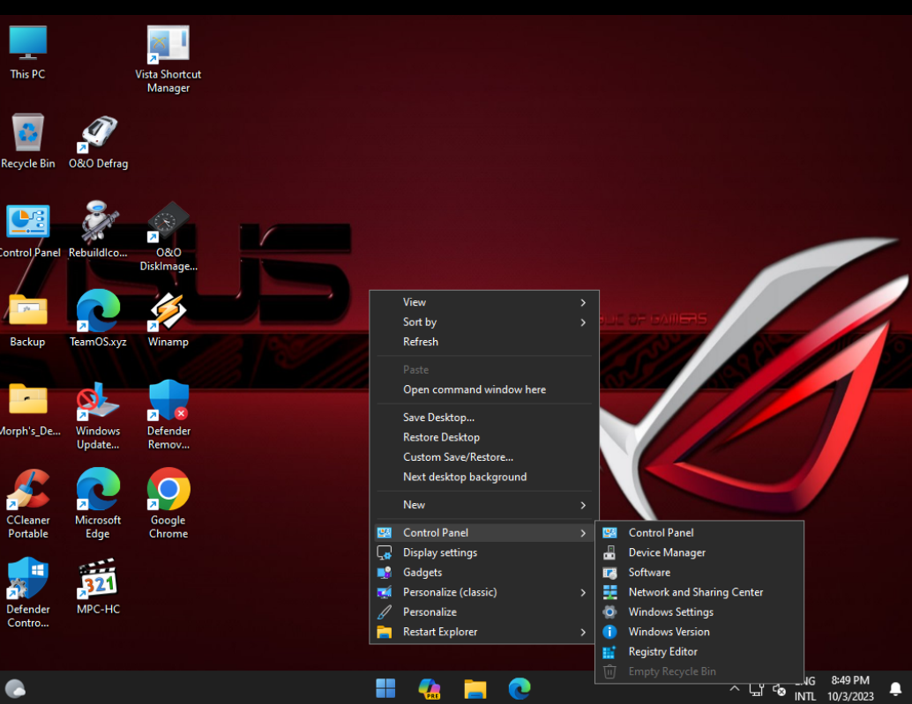Expand the View submenu

tap(484, 302)
